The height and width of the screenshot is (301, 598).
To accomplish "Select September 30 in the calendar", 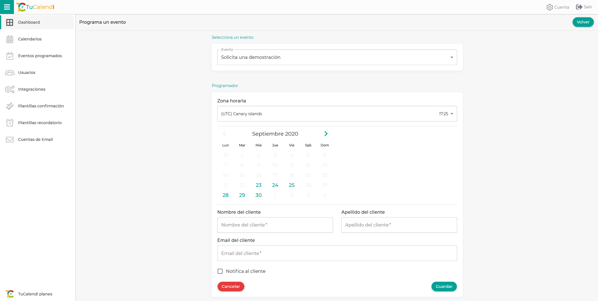I will (x=259, y=195).
